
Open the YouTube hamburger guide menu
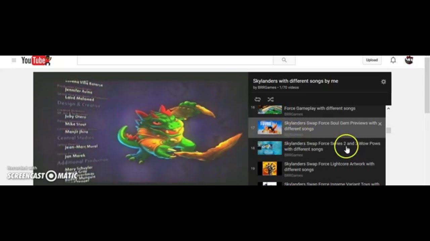[x=14, y=60]
